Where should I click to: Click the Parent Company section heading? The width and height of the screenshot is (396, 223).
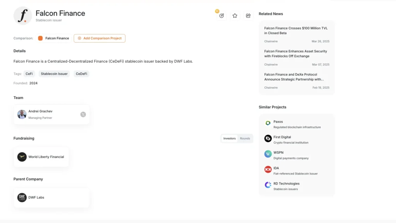(x=28, y=179)
